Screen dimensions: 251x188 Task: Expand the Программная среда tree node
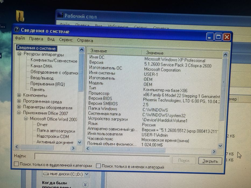[19, 101]
